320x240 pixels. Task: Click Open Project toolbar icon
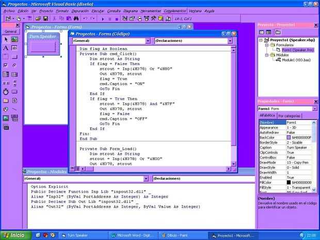point(38,19)
